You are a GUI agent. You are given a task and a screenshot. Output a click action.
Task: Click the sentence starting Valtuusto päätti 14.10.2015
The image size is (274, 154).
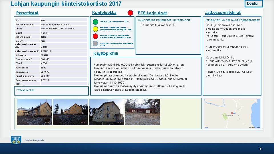pyautogui.click(x=139, y=65)
